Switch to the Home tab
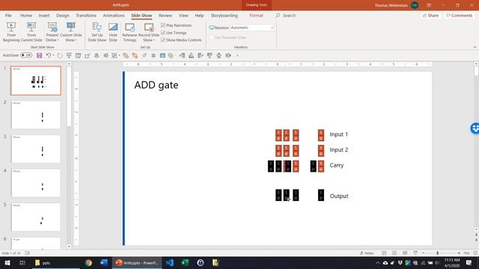 pos(26,15)
